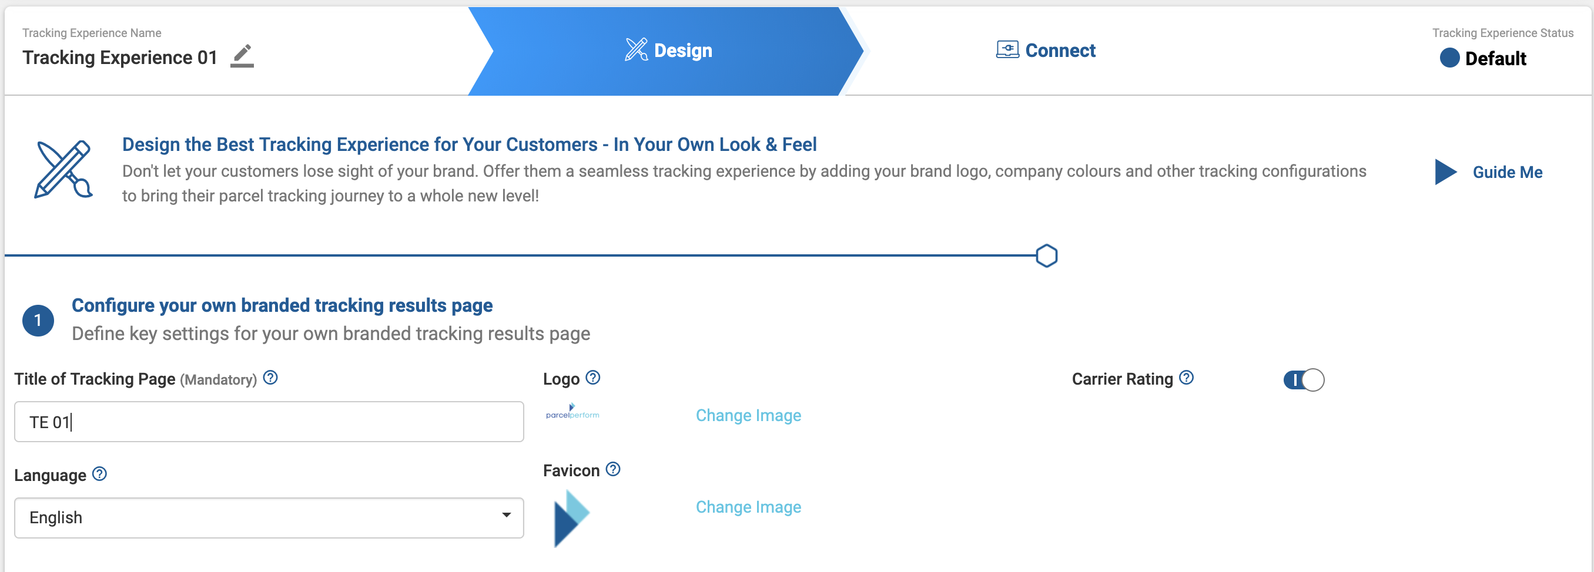Click the Guide Me play icon

1444,172
